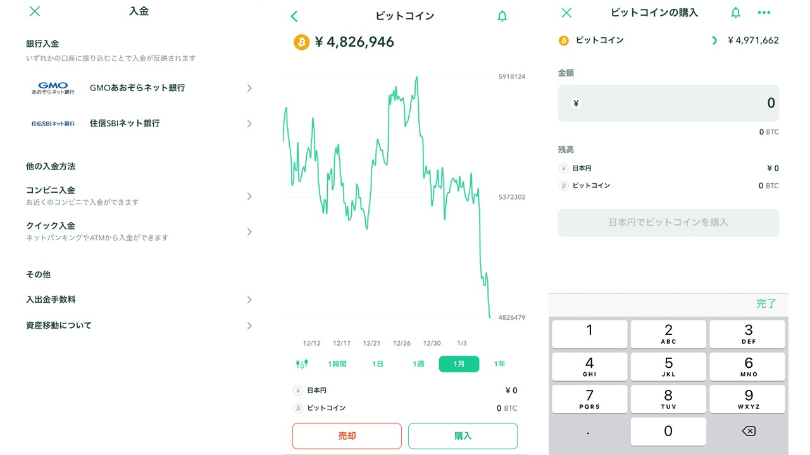
Task: Tap 完了 above the keypad
Action: [x=767, y=303]
